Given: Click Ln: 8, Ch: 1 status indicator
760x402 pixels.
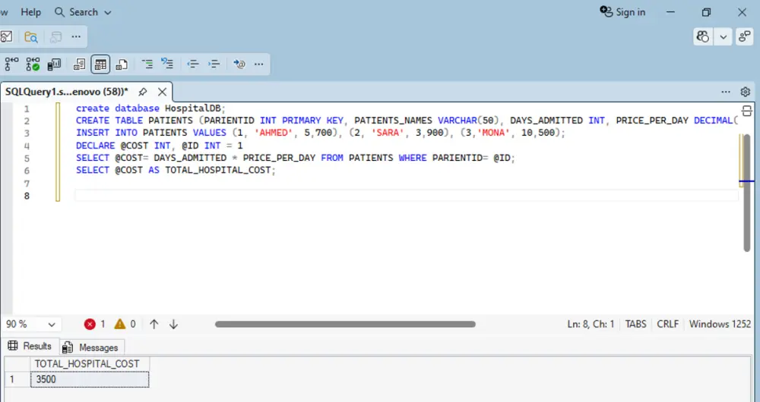Looking at the screenshot, I should coord(591,324).
